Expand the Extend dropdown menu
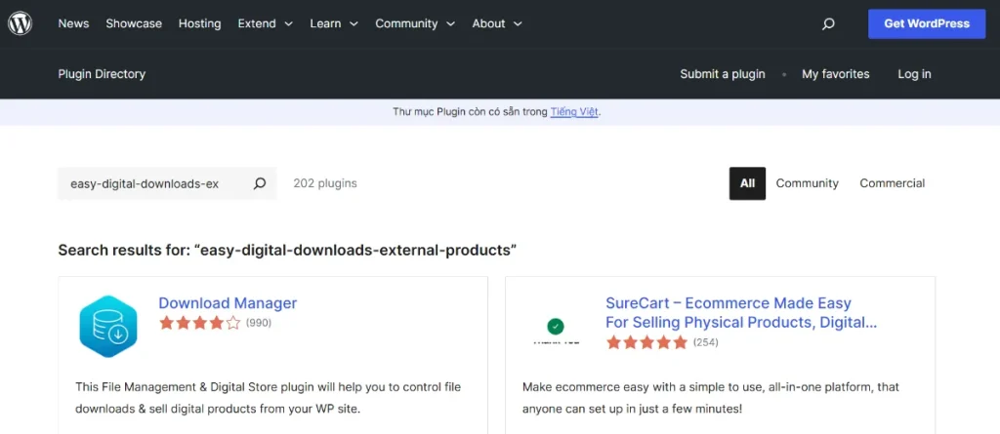1000x434 pixels. (266, 23)
